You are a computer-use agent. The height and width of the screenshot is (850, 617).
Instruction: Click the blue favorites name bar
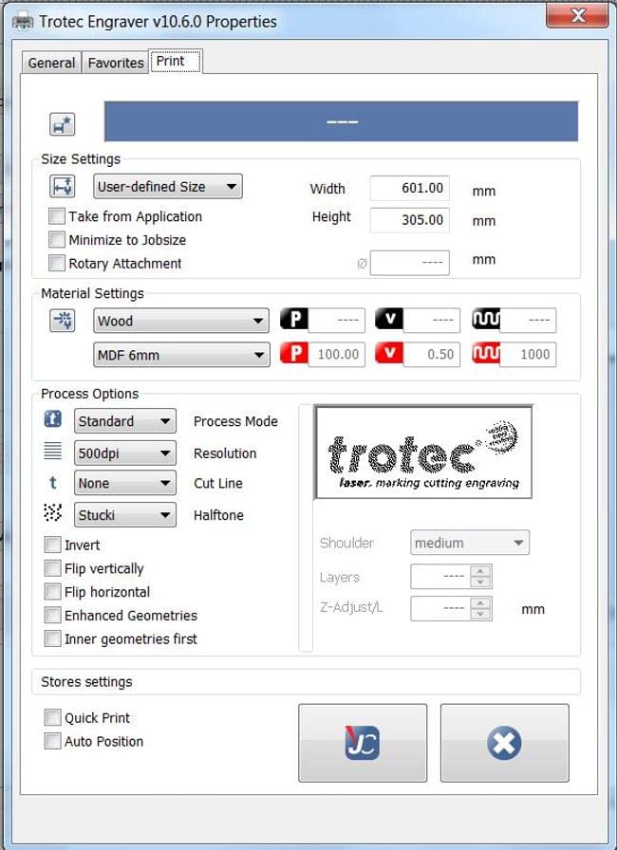(341, 121)
